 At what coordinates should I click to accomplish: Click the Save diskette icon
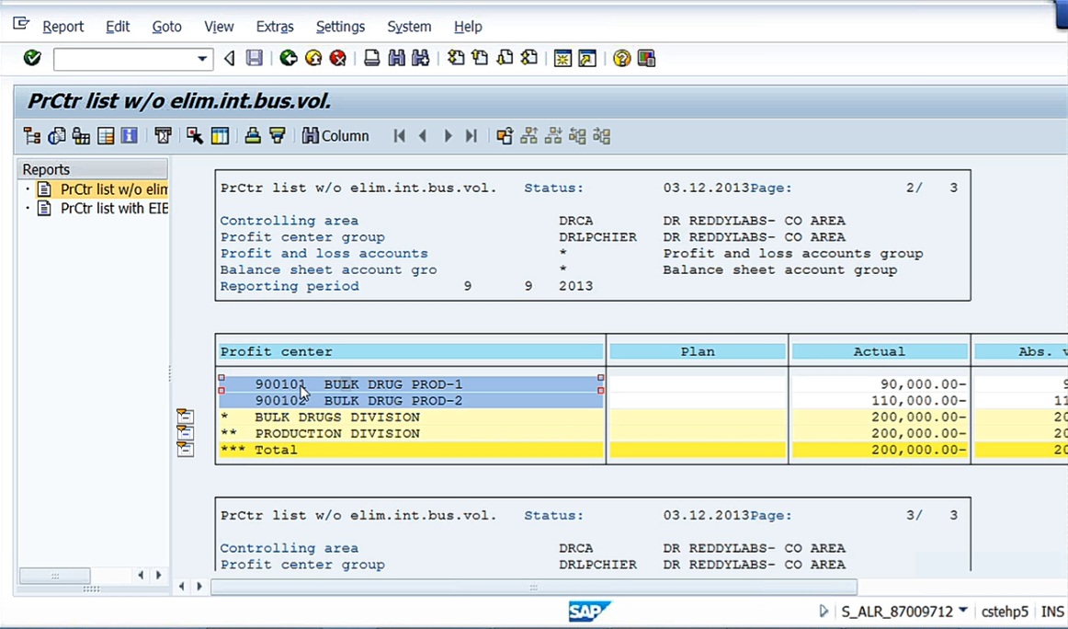pyautogui.click(x=254, y=59)
